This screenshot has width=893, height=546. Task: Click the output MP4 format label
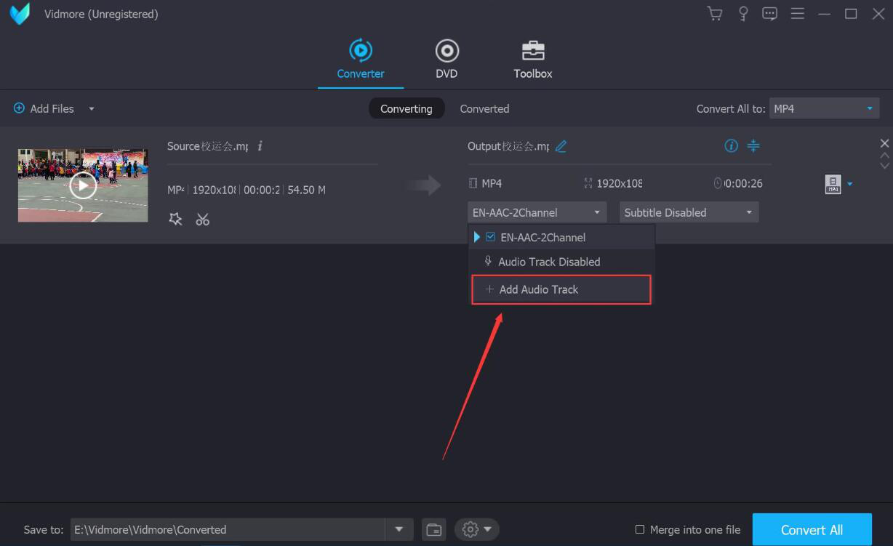pyautogui.click(x=492, y=183)
